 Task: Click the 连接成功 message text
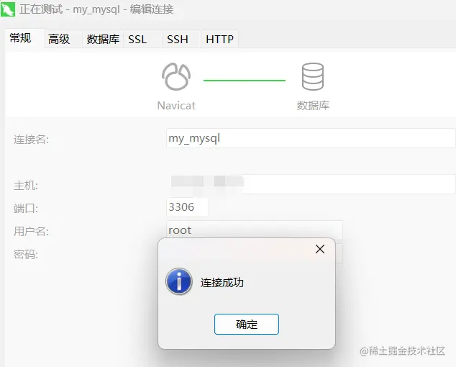coord(222,283)
